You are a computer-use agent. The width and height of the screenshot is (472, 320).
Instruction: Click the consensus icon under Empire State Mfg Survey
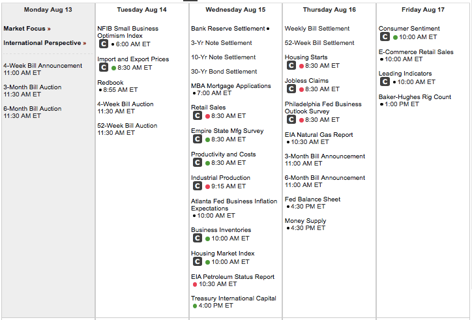tap(198, 139)
